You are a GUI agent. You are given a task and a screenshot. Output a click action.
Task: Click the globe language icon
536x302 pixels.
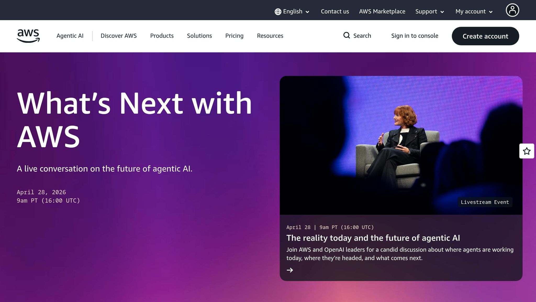278,12
